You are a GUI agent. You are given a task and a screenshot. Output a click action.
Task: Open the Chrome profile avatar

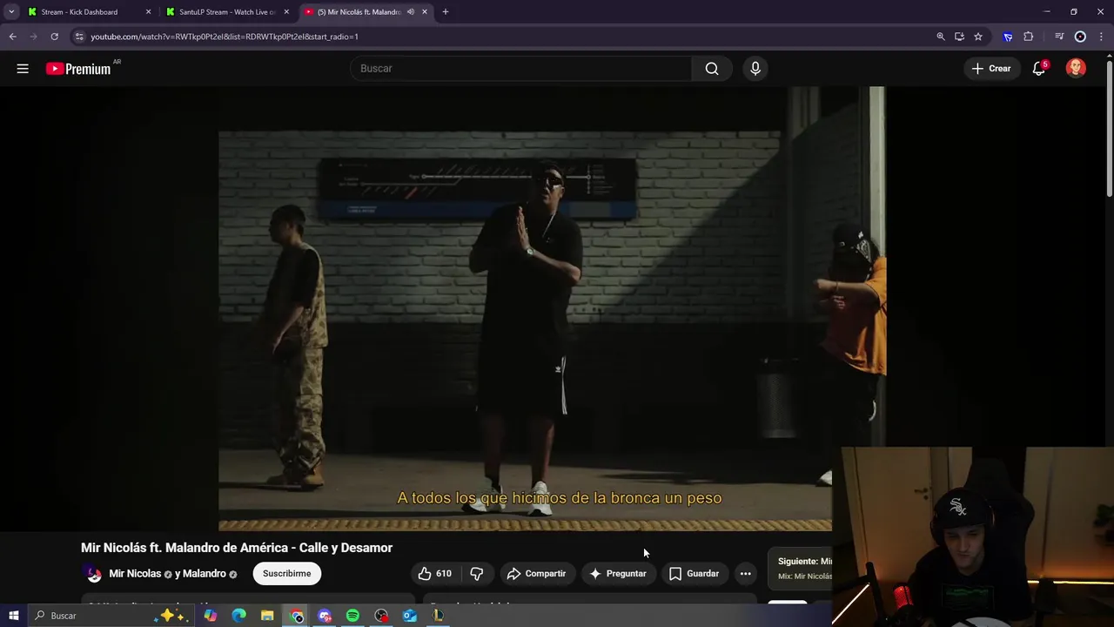click(1080, 37)
